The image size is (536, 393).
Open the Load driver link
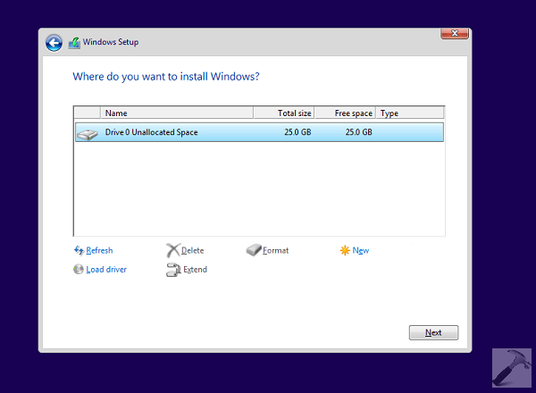[106, 270]
